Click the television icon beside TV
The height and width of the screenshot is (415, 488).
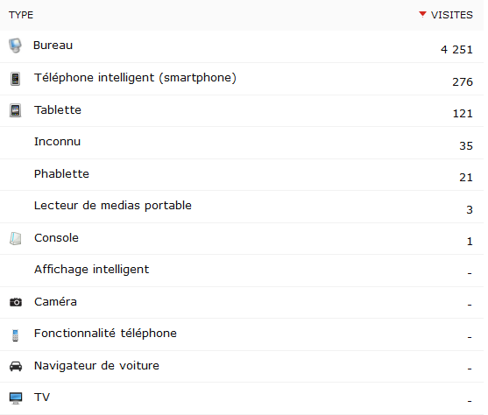coord(16,398)
